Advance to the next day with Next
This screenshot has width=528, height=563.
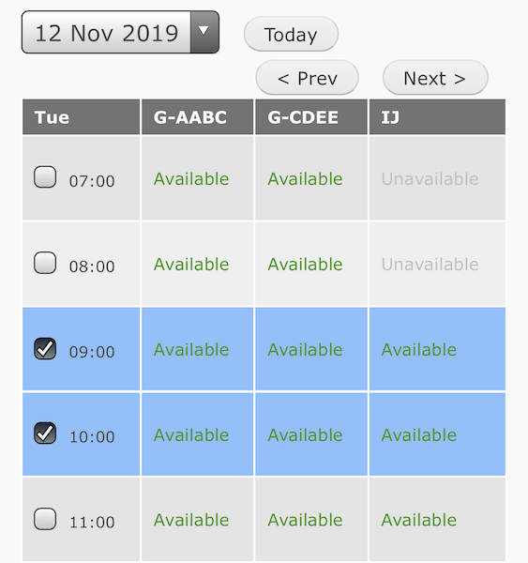[435, 78]
